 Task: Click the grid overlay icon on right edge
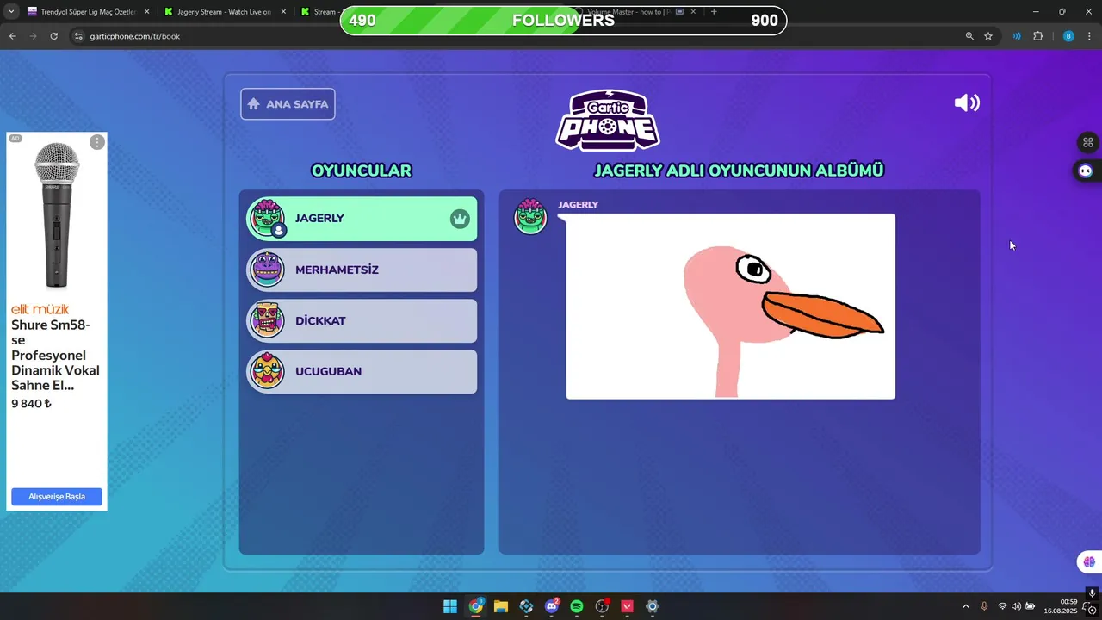point(1088,142)
